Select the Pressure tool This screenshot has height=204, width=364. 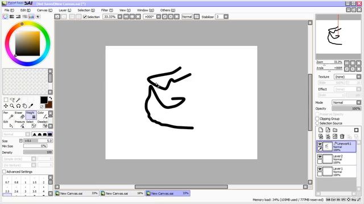[x=19, y=124]
